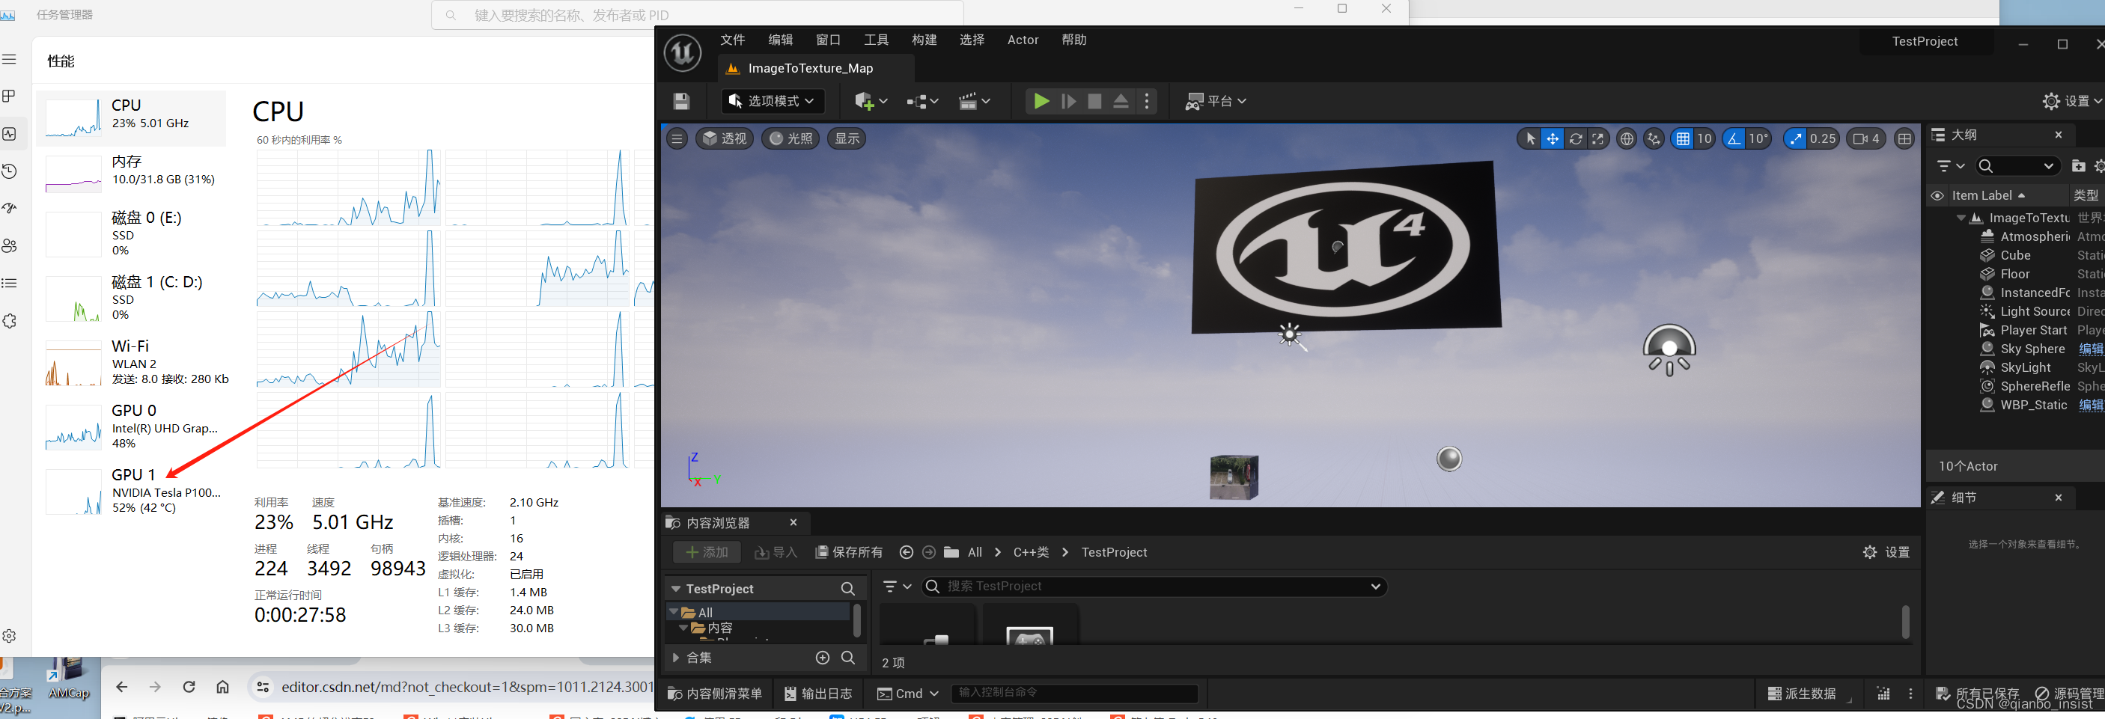Open the blueprints toolbar dropdown
Image resolution: width=2105 pixels, height=719 pixels.
tap(921, 101)
